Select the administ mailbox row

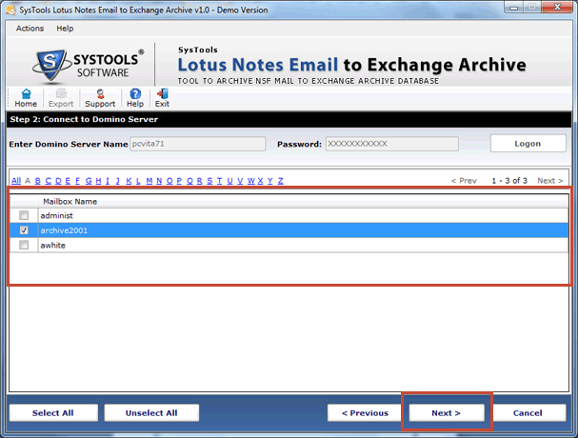tap(289, 215)
